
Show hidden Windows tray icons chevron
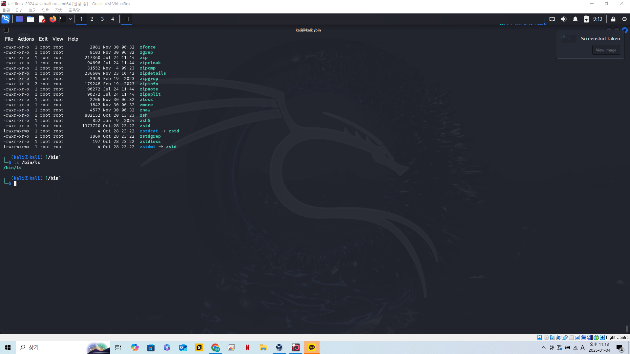543,347
